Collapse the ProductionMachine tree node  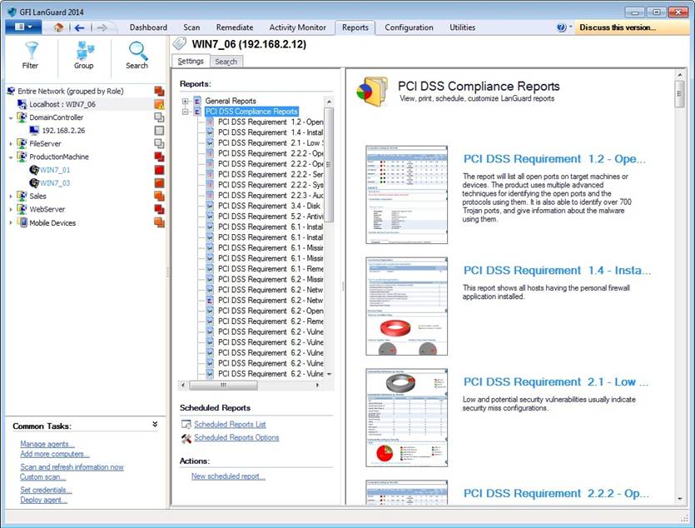(11, 157)
